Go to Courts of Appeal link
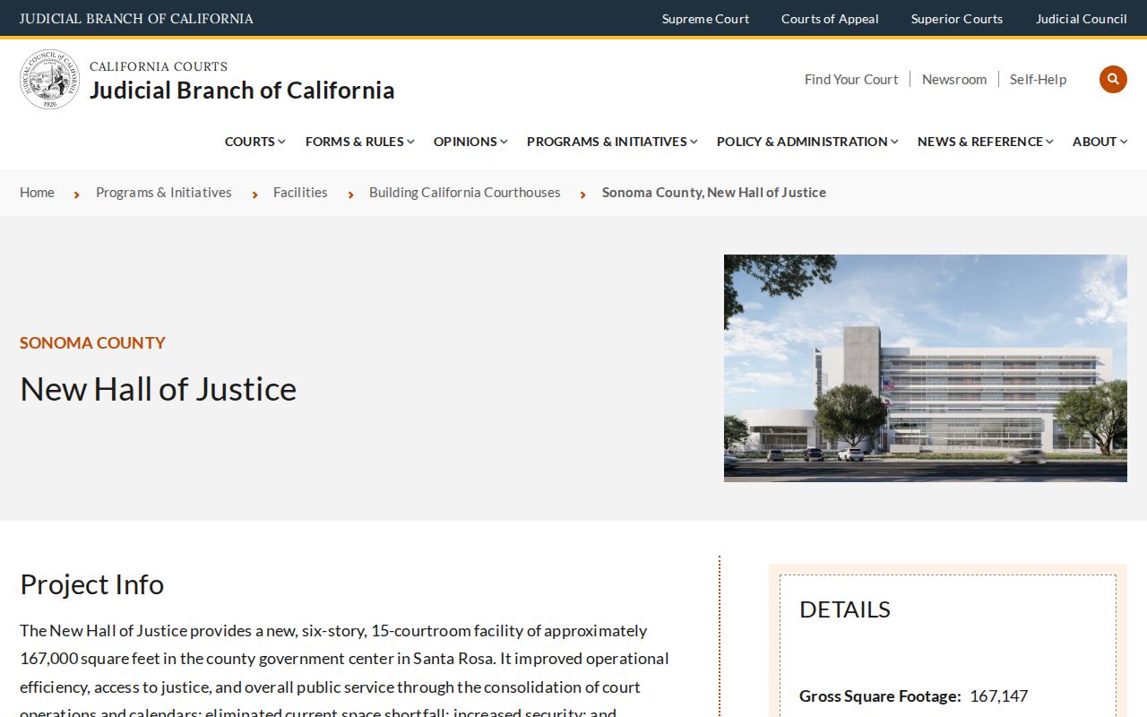The height and width of the screenshot is (717, 1147). point(830,19)
